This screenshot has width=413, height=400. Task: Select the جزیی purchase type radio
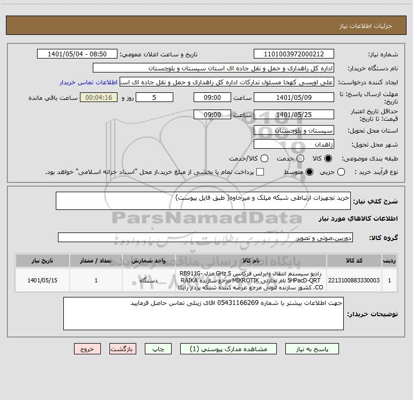341,172
